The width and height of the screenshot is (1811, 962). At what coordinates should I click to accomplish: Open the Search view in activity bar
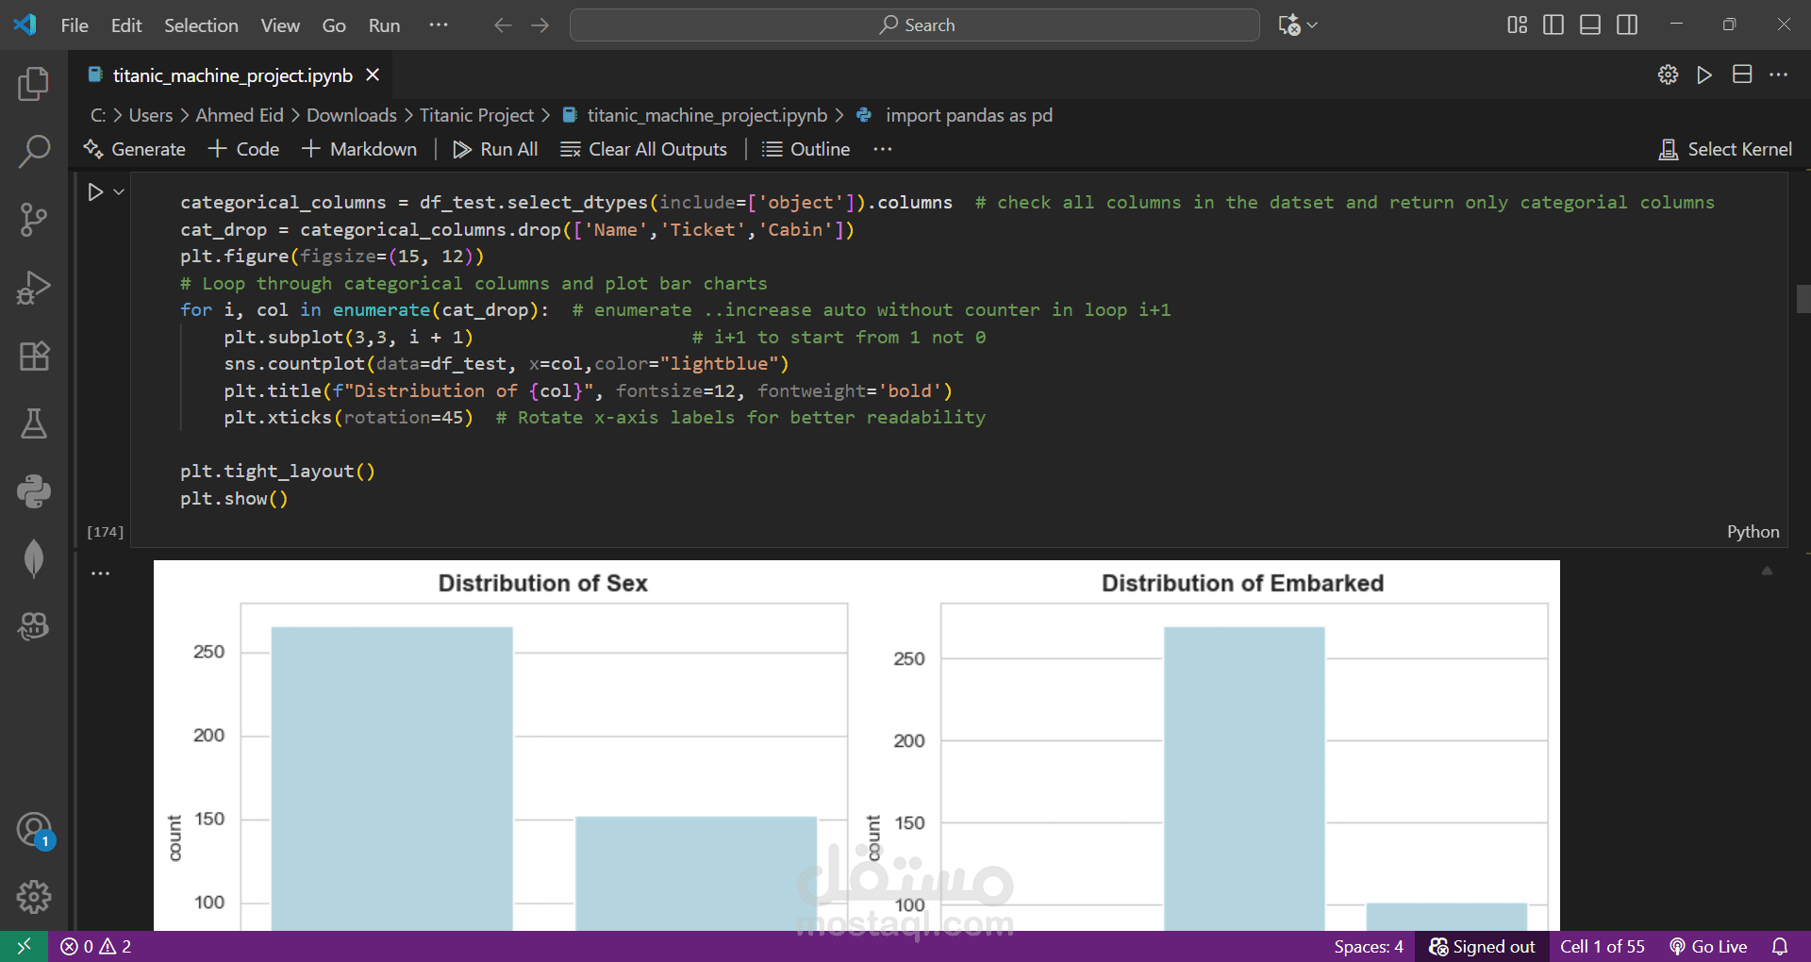34,152
